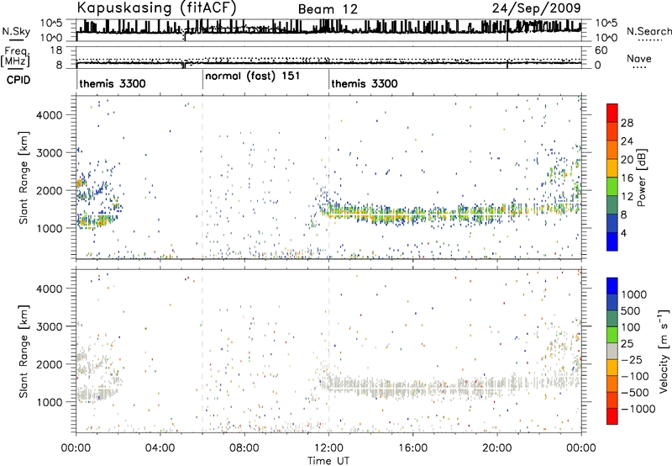Click the Power [dB] colorbar label
Screen dimensions: 672x466
click(641, 177)
